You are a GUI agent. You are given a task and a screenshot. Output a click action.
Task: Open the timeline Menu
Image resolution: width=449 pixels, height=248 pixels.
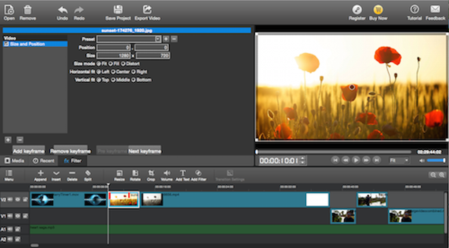[9, 174]
